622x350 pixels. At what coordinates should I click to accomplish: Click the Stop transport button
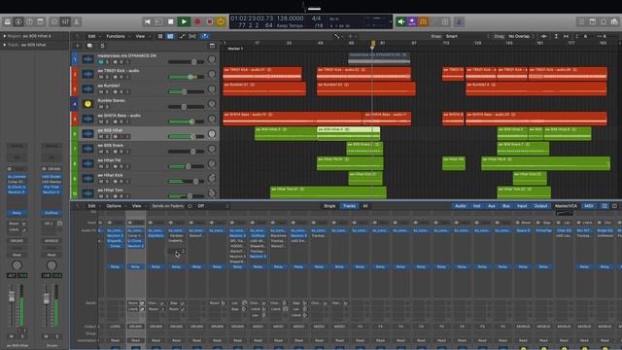click(171, 21)
